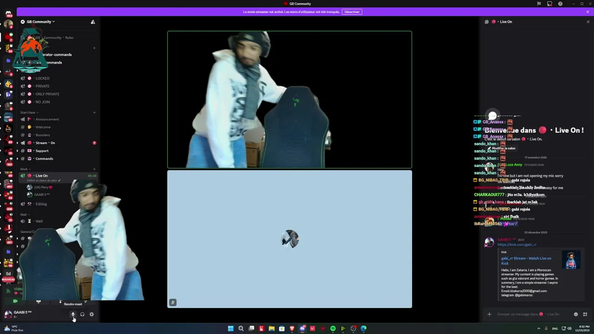Open the attachment plus button in chat
Viewport: 594px width, 334px height.
pos(489,314)
